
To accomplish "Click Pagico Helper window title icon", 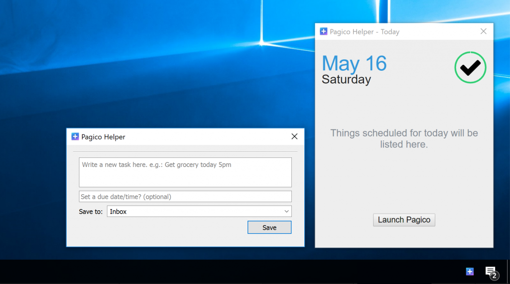I will [x=75, y=137].
